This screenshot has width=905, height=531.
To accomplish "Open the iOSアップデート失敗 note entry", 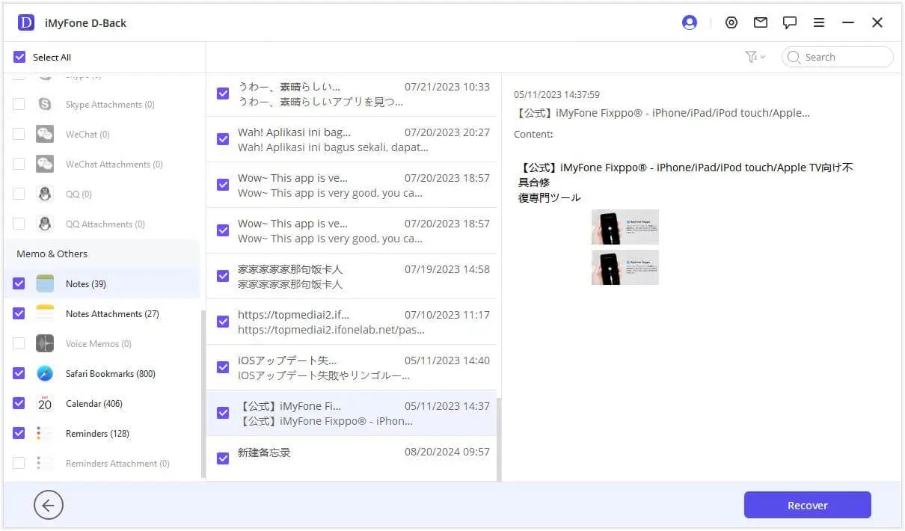I will tap(363, 367).
